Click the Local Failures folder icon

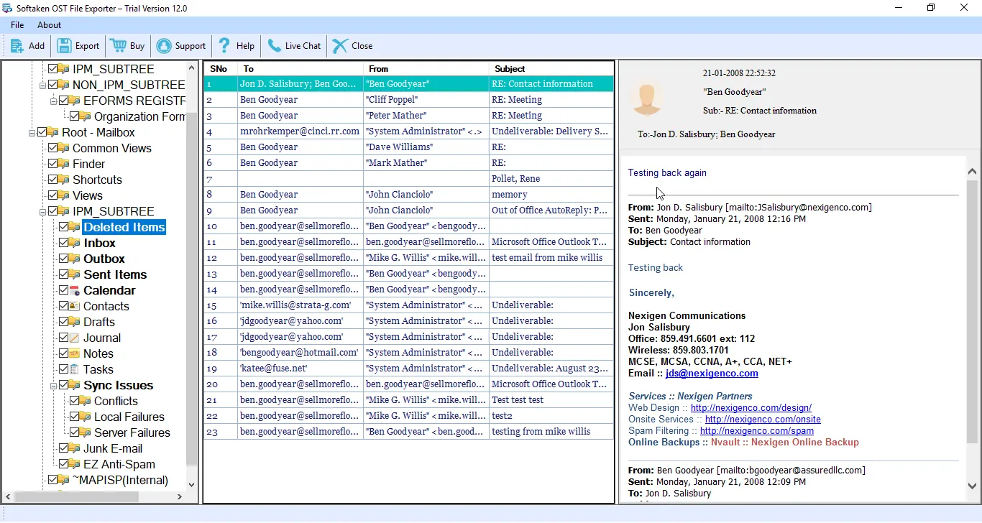86,417
